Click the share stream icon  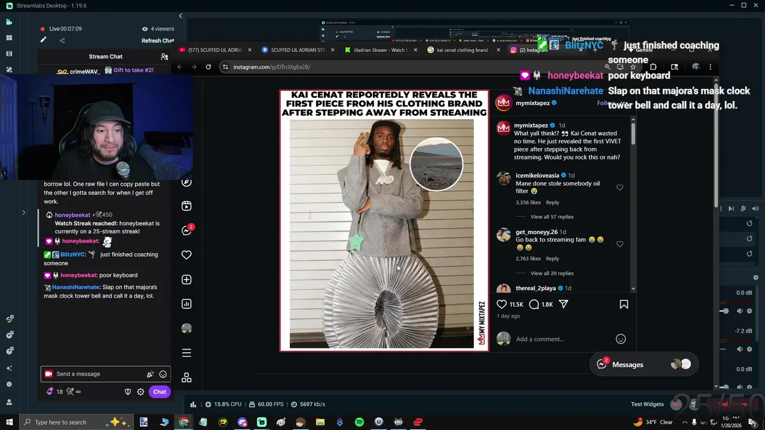pyautogui.click(x=62, y=41)
